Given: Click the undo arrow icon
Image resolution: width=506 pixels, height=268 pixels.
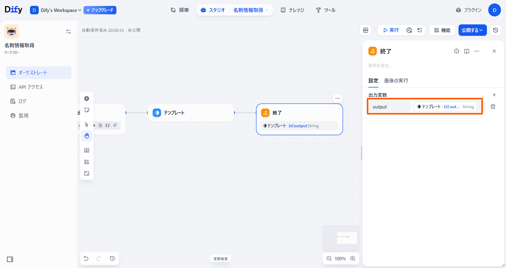Looking at the screenshot, I should (x=86, y=258).
